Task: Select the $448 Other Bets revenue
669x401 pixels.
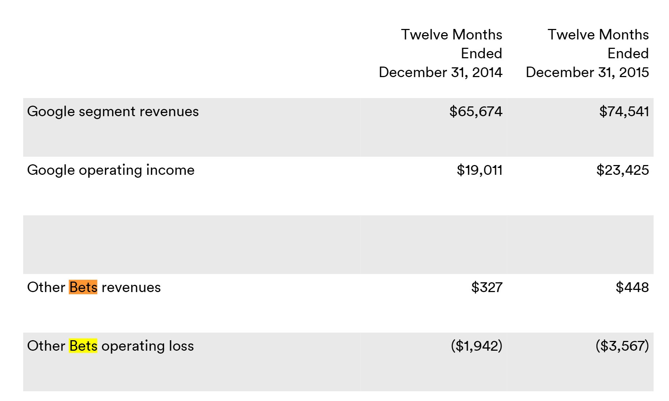Action: pyautogui.click(x=632, y=287)
